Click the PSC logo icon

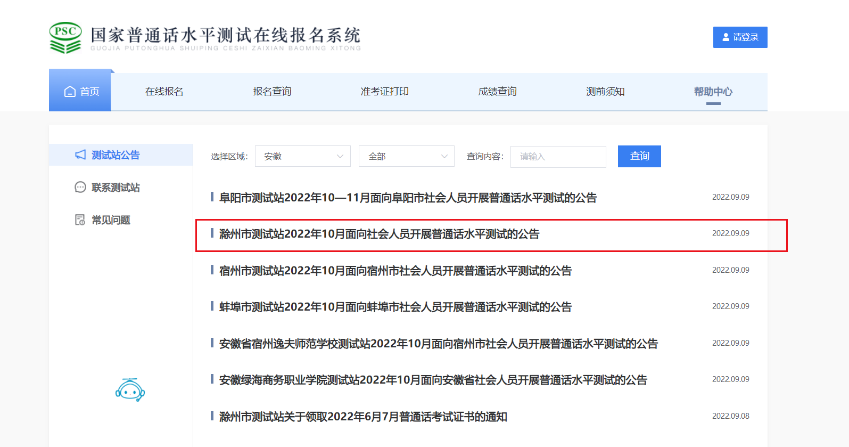click(65, 37)
